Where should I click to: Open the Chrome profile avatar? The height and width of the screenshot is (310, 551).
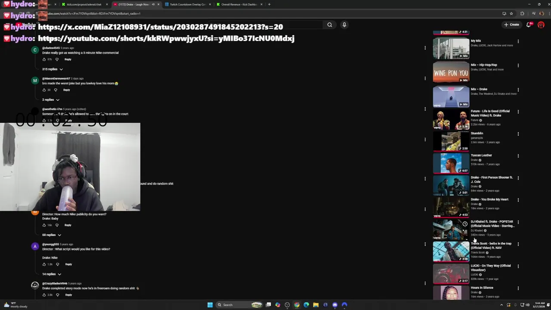(x=542, y=13)
